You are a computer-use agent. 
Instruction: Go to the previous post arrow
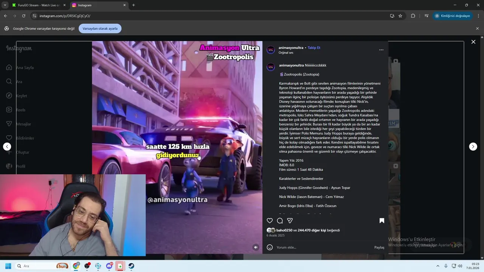coord(7,147)
